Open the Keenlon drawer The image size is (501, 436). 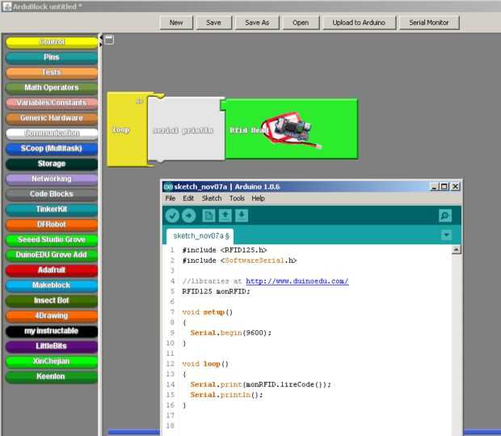52,376
